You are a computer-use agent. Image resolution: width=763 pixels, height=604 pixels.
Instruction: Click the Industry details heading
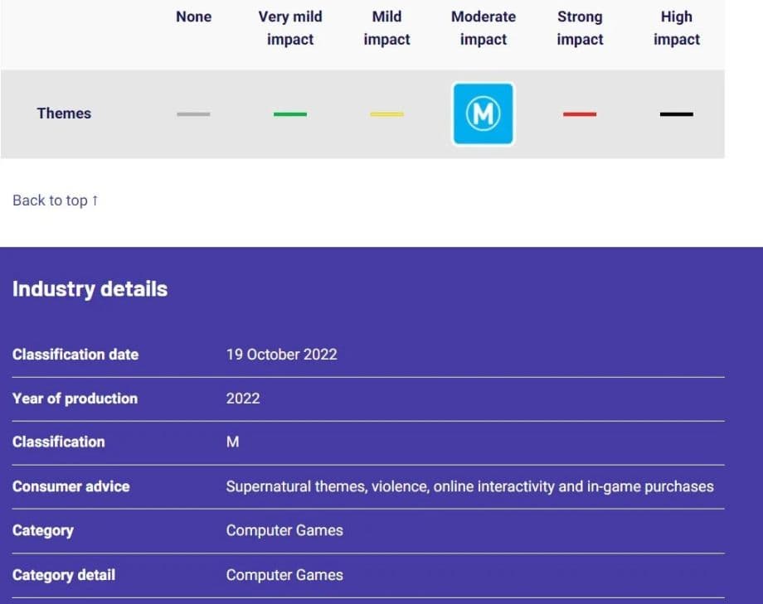click(90, 289)
